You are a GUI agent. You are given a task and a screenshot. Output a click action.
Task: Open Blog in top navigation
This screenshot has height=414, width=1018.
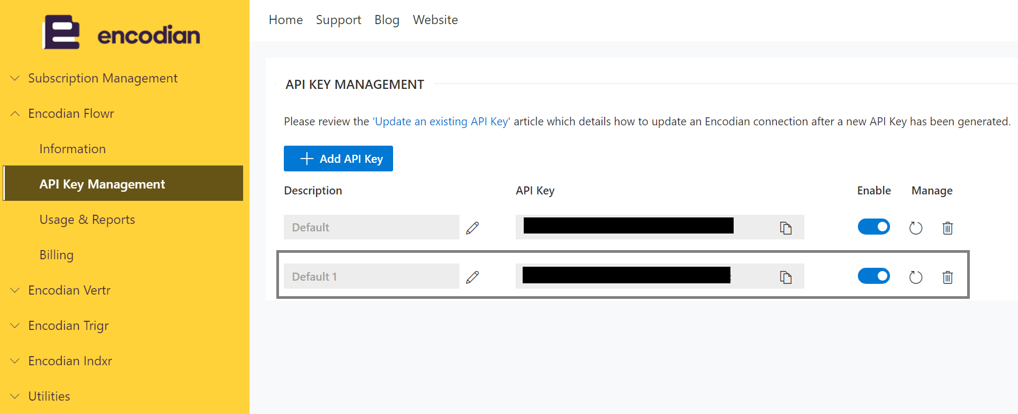387,20
